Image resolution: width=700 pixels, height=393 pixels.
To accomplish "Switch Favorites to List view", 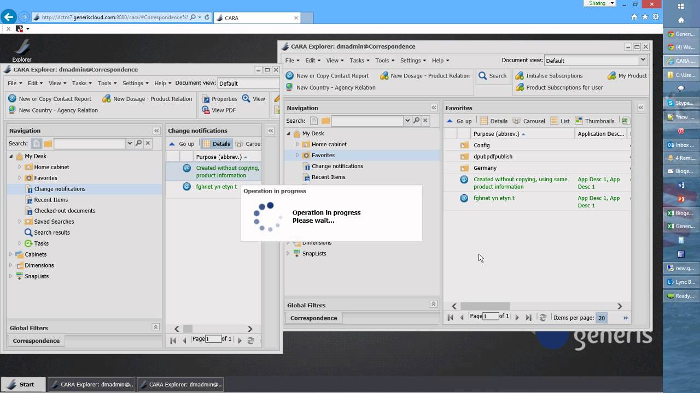I will coord(560,121).
